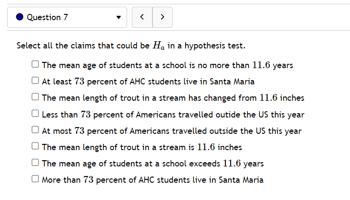Click the text 'The mean length of trout in a stream has changed from 11.6 inches'
This screenshot has height=200, width=350.
pyautogui.click(x=173, y=98)
